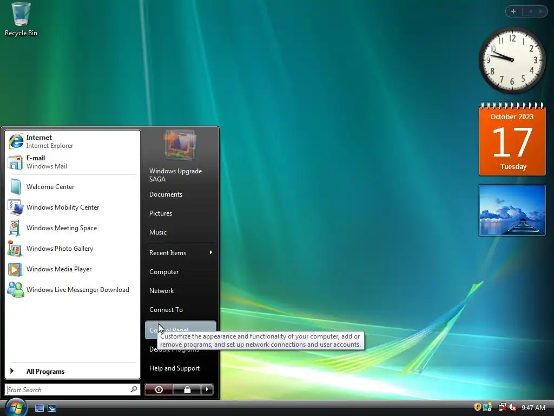Select Connect To
This screenshot has width=554, height=416.
[180, 310]
